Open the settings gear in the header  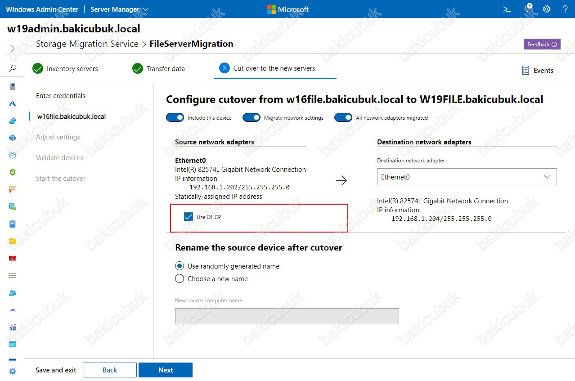pos(547,9)
